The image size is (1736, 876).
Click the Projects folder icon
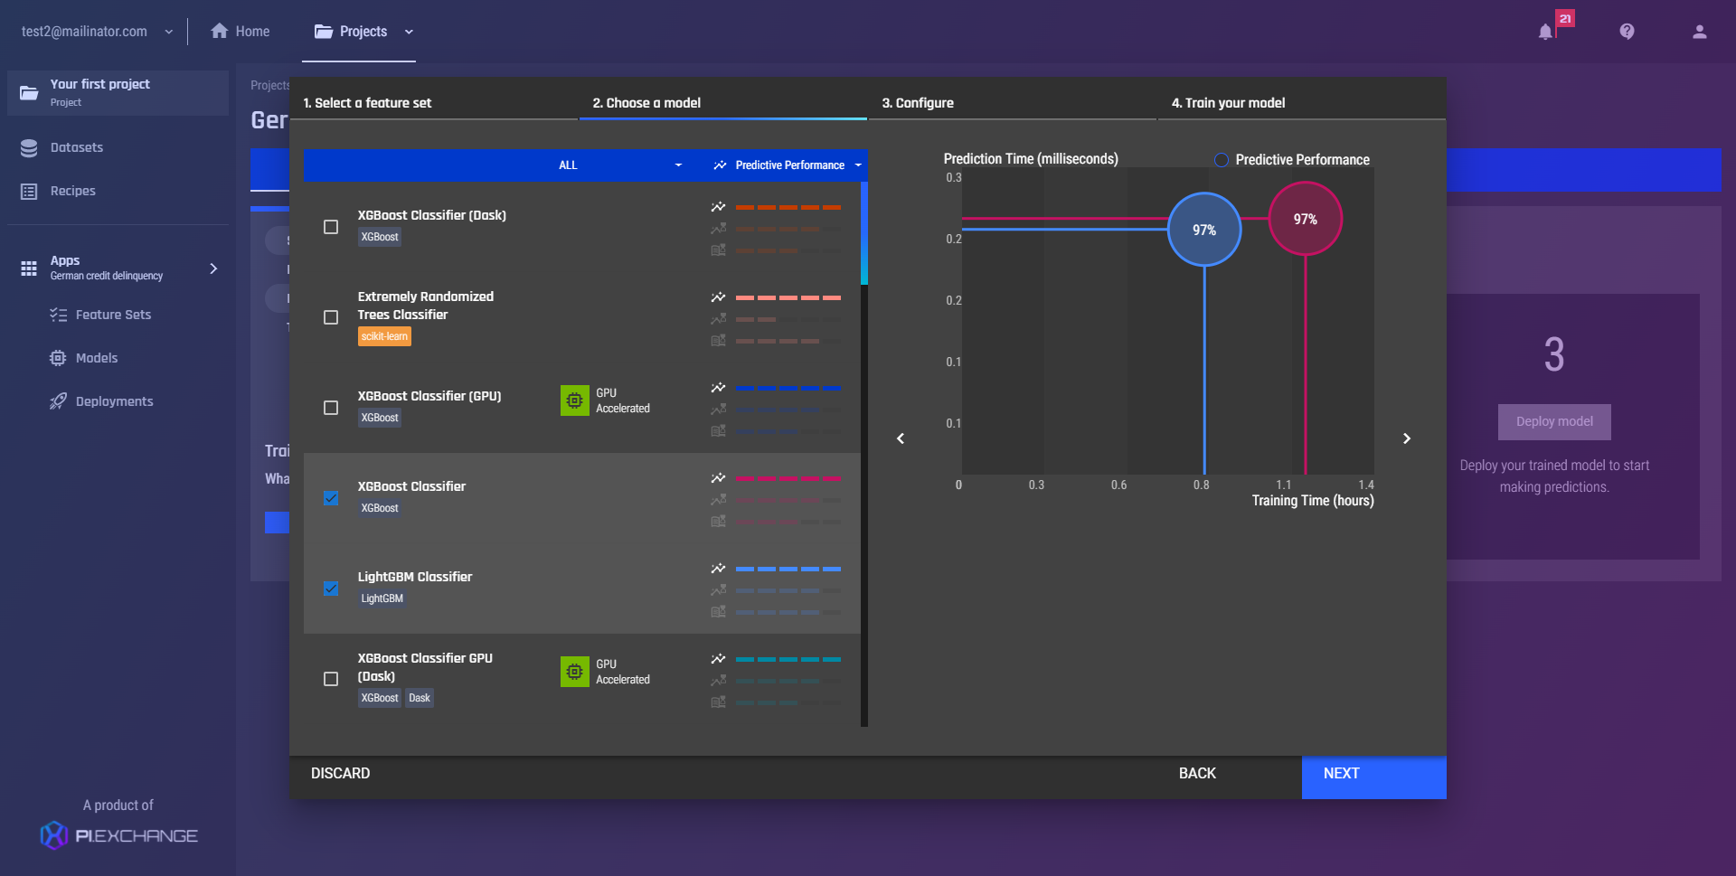[323, 32]
